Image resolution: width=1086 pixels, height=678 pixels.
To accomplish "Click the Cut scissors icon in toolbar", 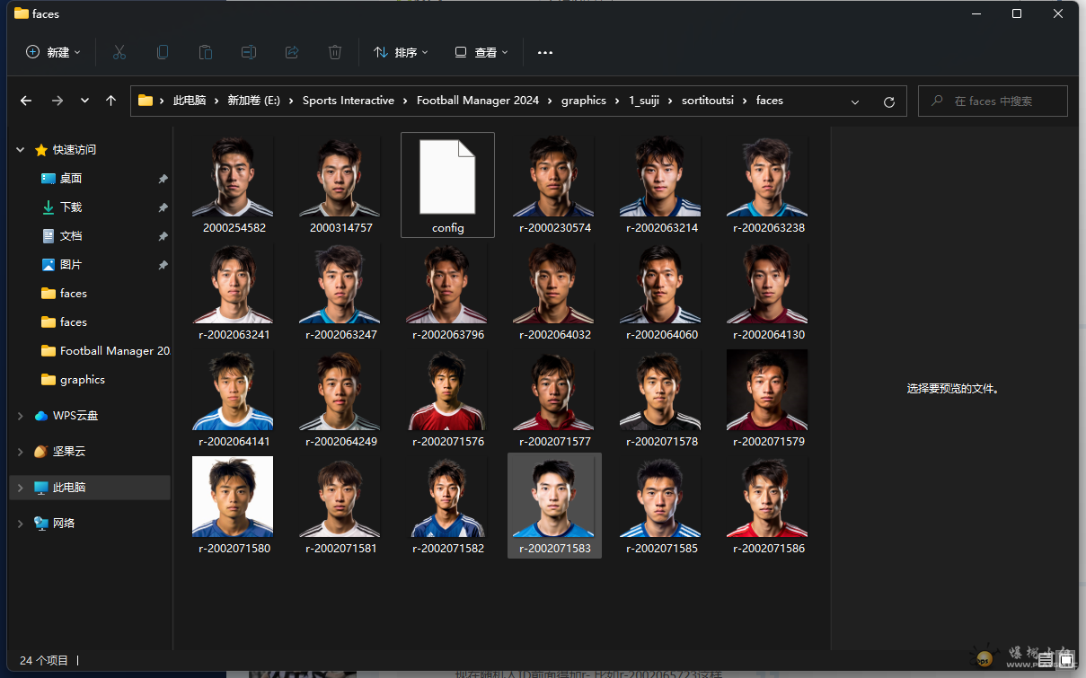I will coord(119,52).
